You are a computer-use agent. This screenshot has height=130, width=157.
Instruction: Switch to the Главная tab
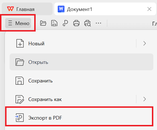click(27, 9)
